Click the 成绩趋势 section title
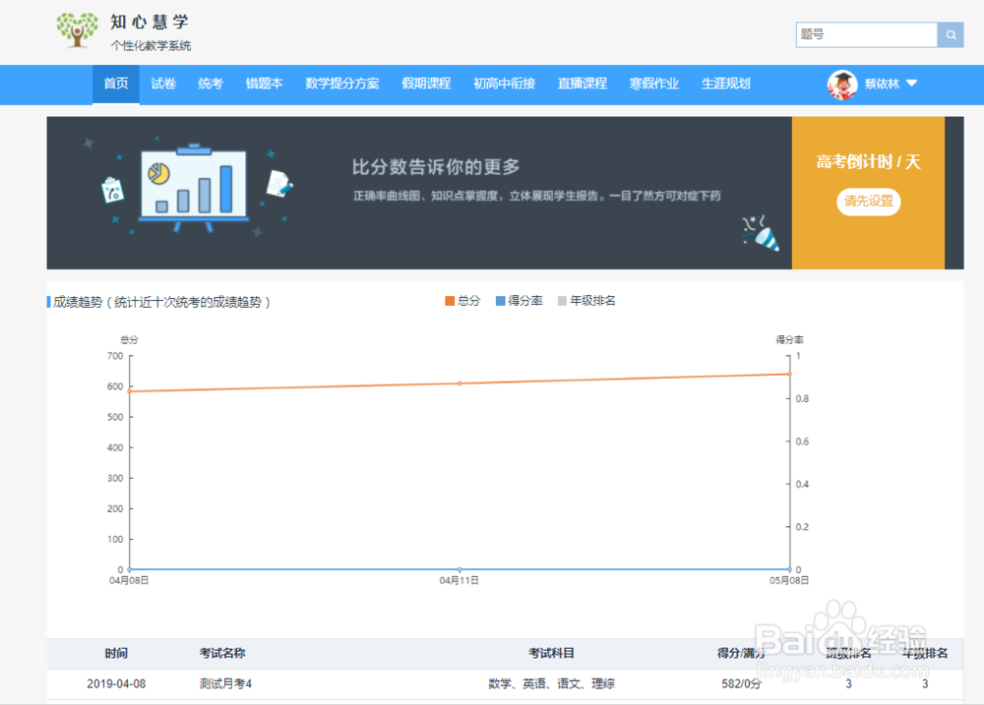This screenshot has height=705, width=984. pyautogui.click(x=162, y=302)
